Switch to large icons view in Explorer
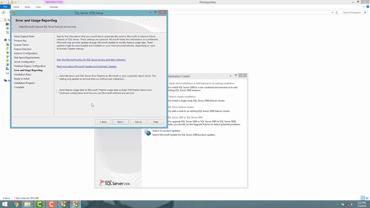Image resolution: width=370 pixels, height=208 pixels. (367, 198)
